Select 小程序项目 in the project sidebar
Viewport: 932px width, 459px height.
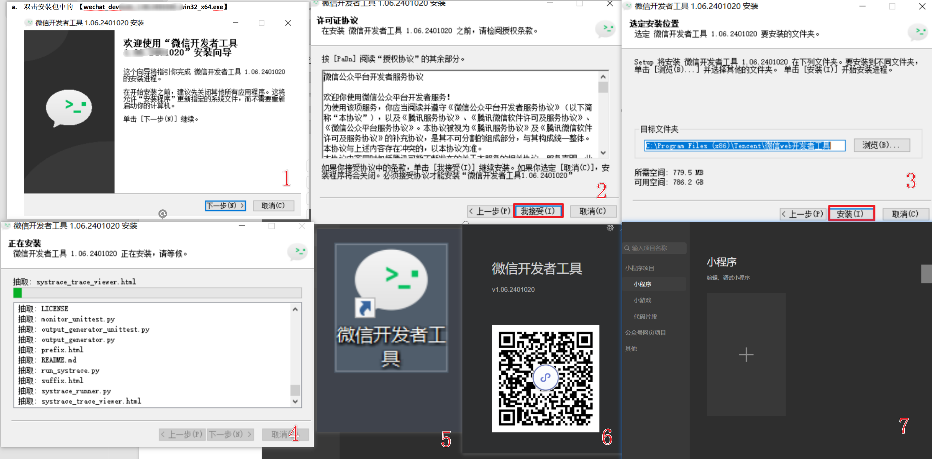[640, 268]
